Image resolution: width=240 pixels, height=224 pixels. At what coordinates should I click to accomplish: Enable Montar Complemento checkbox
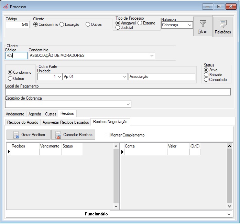coord(107,135)
